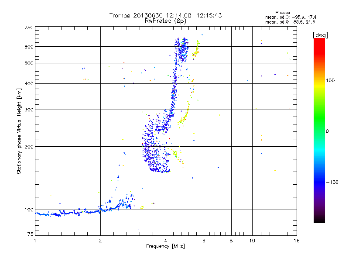Click the x-axis tick label '2'
The height and width of the screenshot is (262, 349).
pyautogui.click(x=100, y=241)
